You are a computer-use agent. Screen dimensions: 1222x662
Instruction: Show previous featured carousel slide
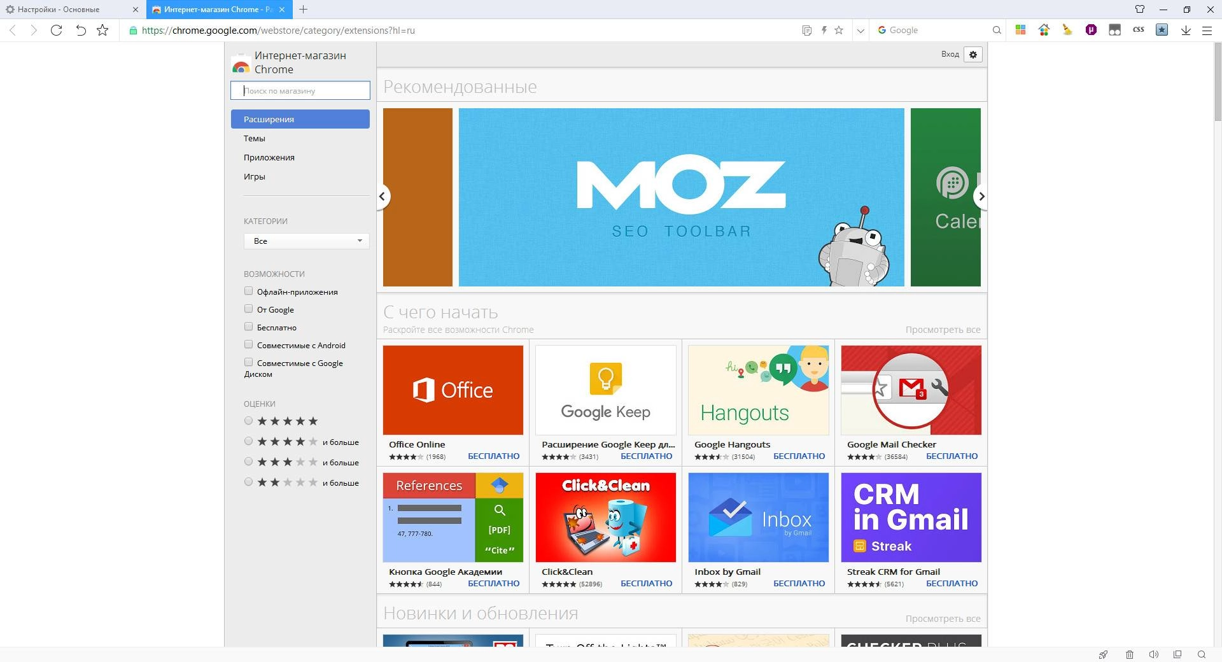pyautogui.click(x=383, y=196)
